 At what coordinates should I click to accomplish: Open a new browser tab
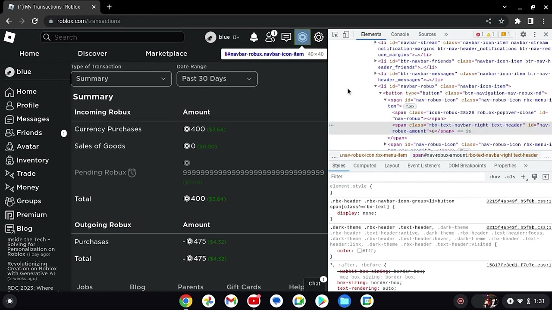pos(109,7)
